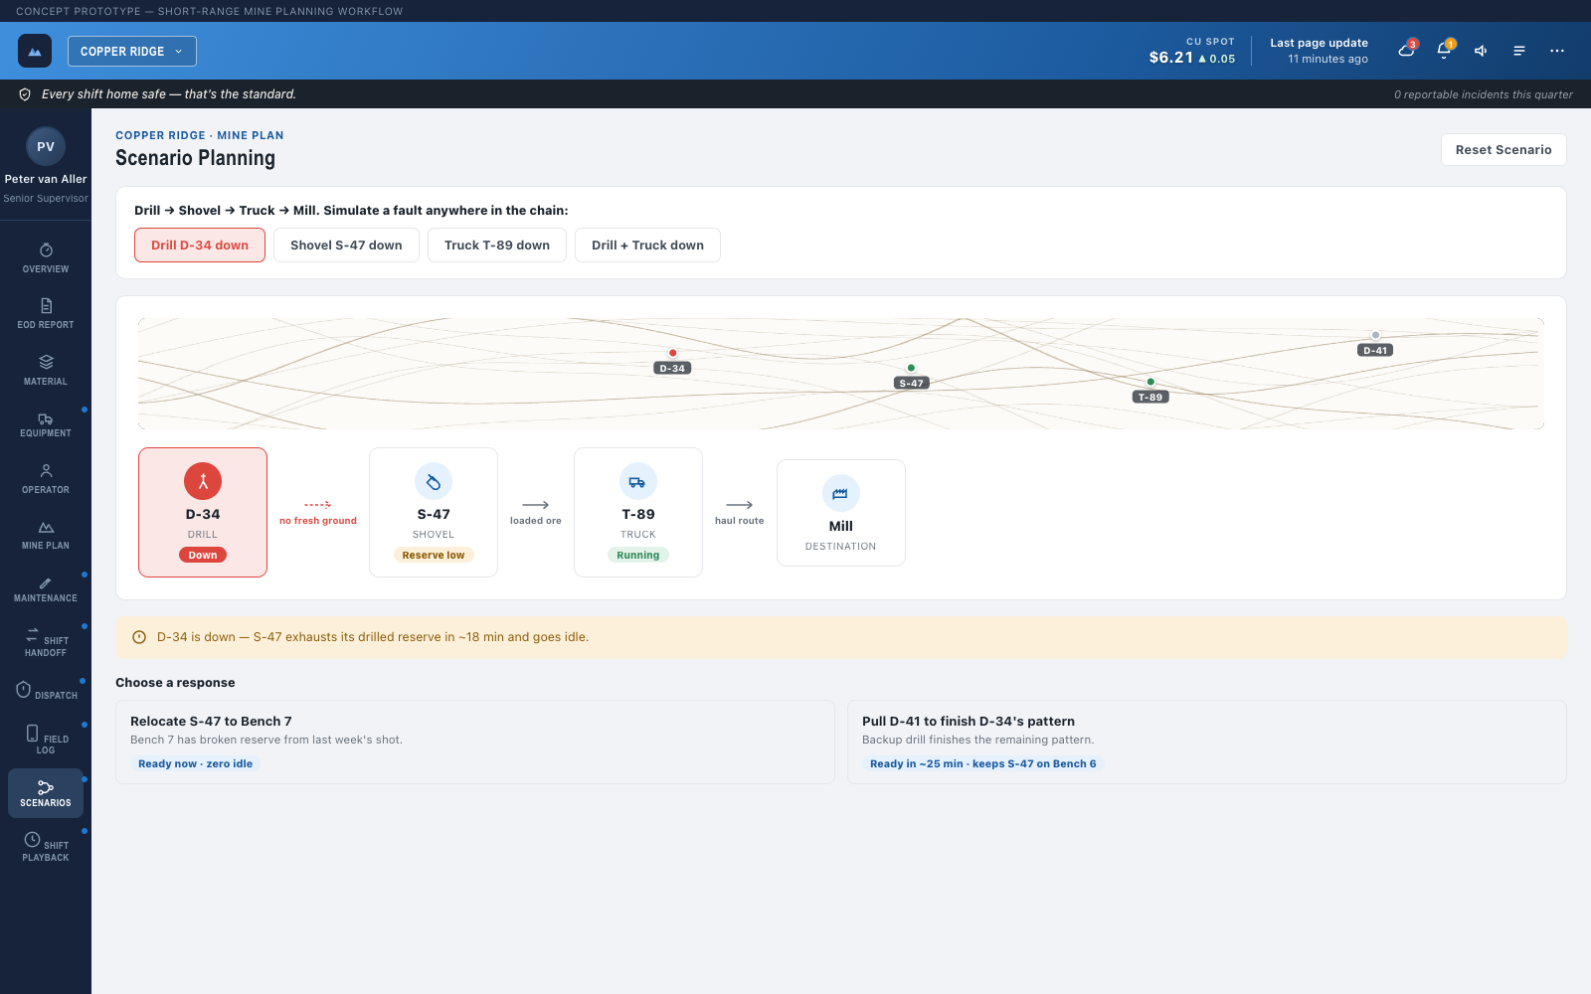Image resolution: width=1591 pixels, height=994 pixels.
Task: Click the mountain logo icon
Action: (x=35, y=51)
